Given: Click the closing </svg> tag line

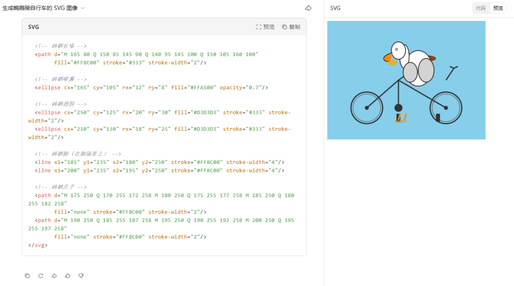Looking at the screenshot, I should (38, 245).
